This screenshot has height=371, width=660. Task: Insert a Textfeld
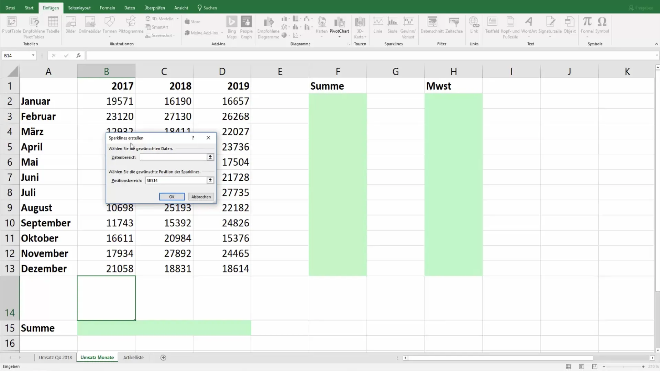click(x=492, y=25)
